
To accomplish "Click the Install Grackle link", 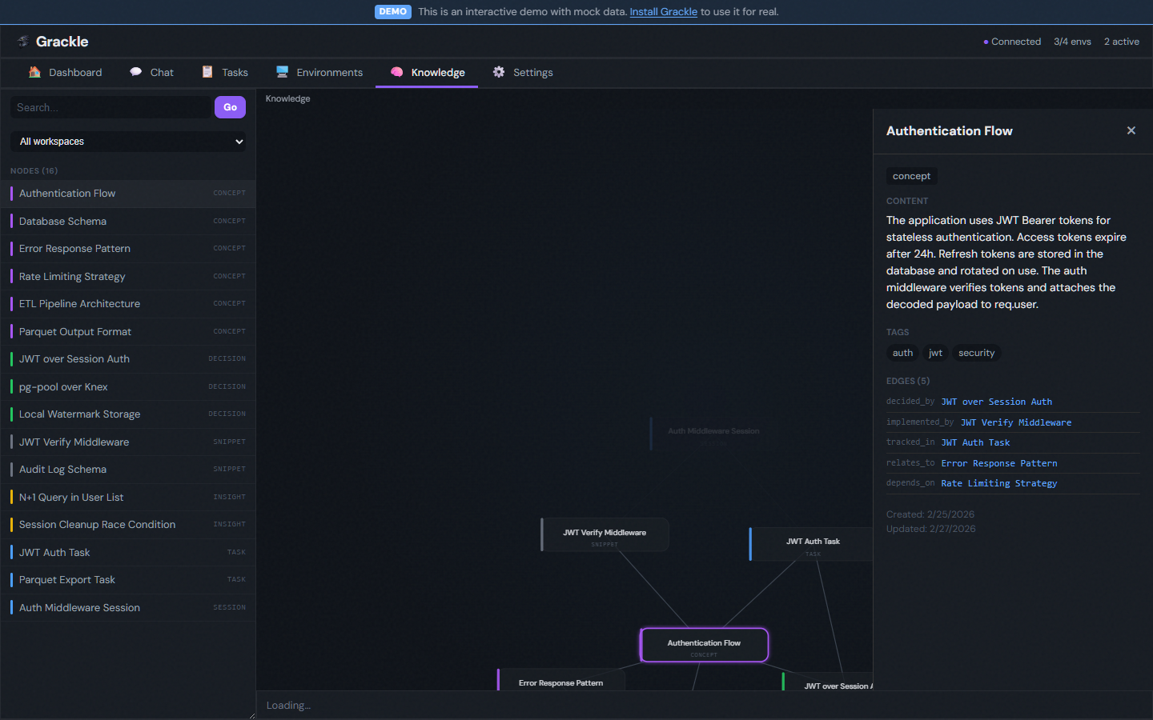I will pos(664,12).
